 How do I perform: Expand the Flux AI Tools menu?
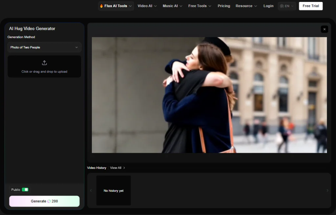[x=116, y=6]
